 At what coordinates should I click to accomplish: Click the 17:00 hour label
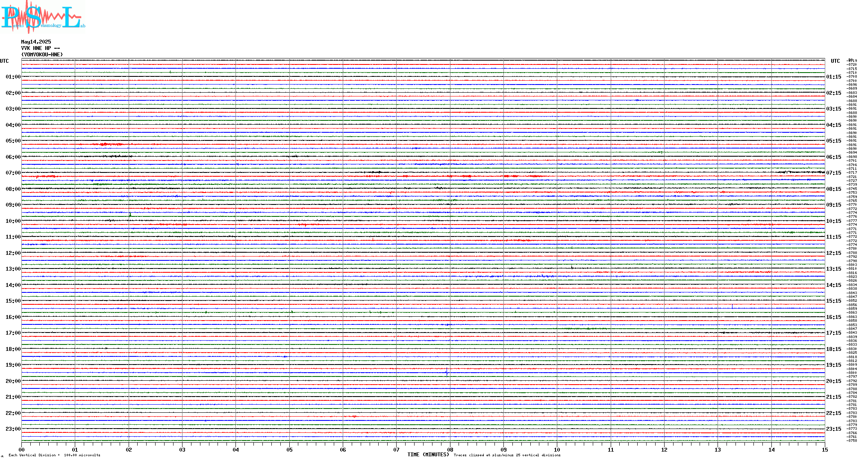[13, 333]
